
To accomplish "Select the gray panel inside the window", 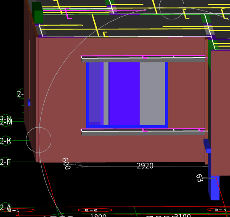I will (x=152, y=94).
